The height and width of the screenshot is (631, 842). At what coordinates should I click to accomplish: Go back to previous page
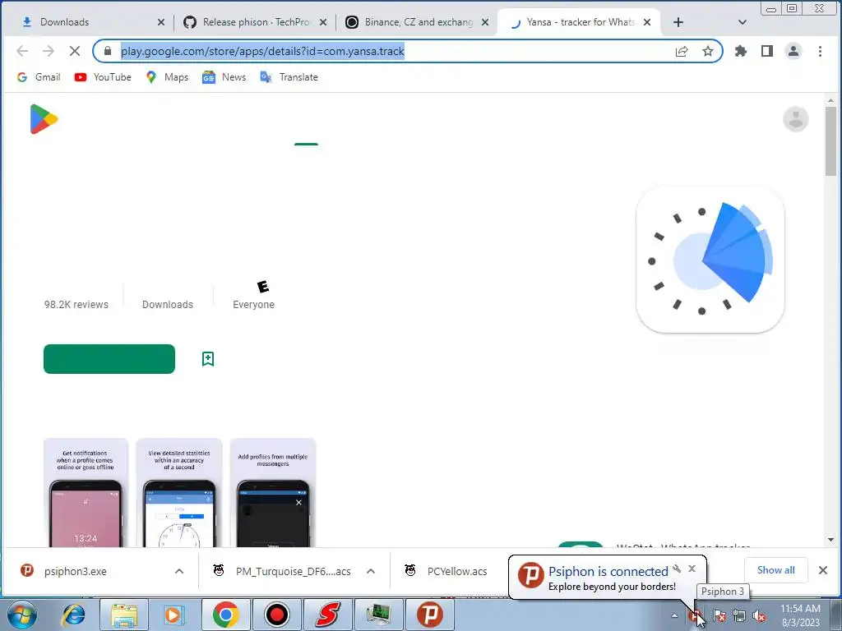pos(22,51)
